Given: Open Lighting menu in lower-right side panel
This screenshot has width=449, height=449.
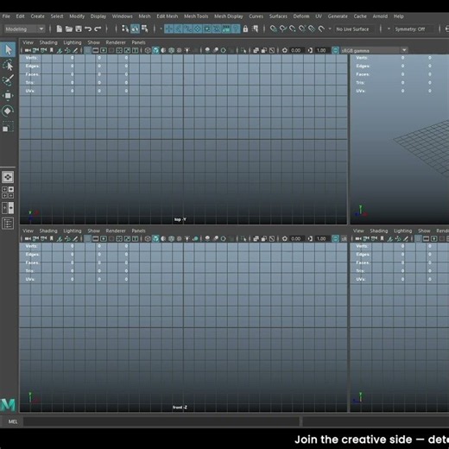Looking at the screenshot, I should click(402, 231).
